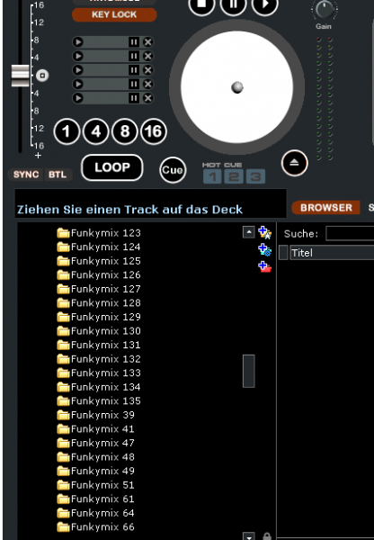Click the add filter folder icon

[x=264, y=249]
